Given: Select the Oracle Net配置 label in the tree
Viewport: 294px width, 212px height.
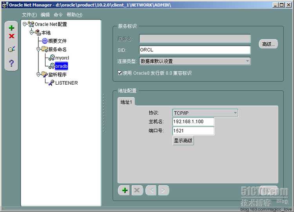Looking at the screenshot, I should click(51, 24).
